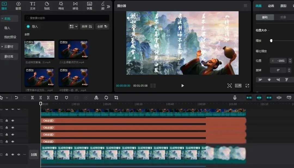Mute the main 封面 video track
294x168 pixels.
[x=19, y=154]
